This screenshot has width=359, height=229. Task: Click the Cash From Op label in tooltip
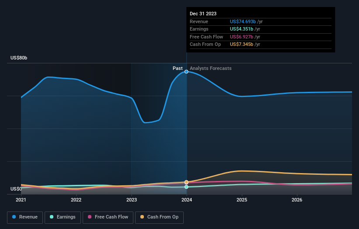pyautogui.click(x=206, y=45)
